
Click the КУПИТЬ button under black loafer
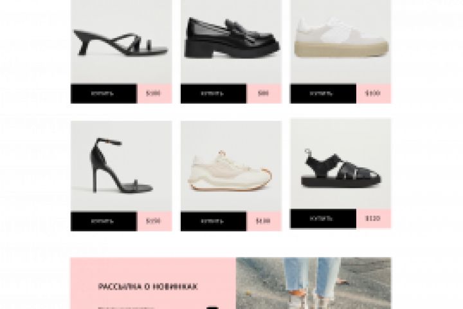213,94
